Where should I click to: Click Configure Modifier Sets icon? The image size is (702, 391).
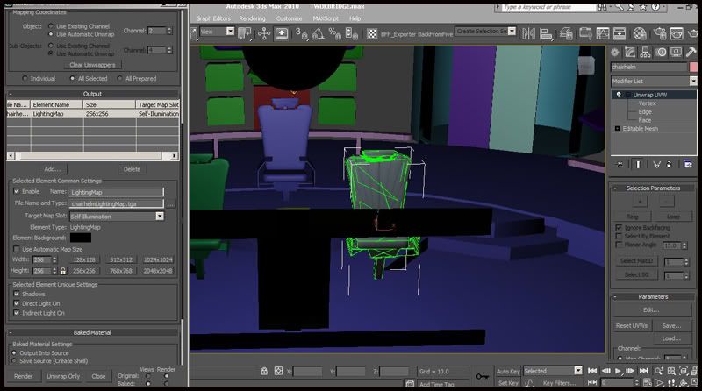(x=688, y=165)
